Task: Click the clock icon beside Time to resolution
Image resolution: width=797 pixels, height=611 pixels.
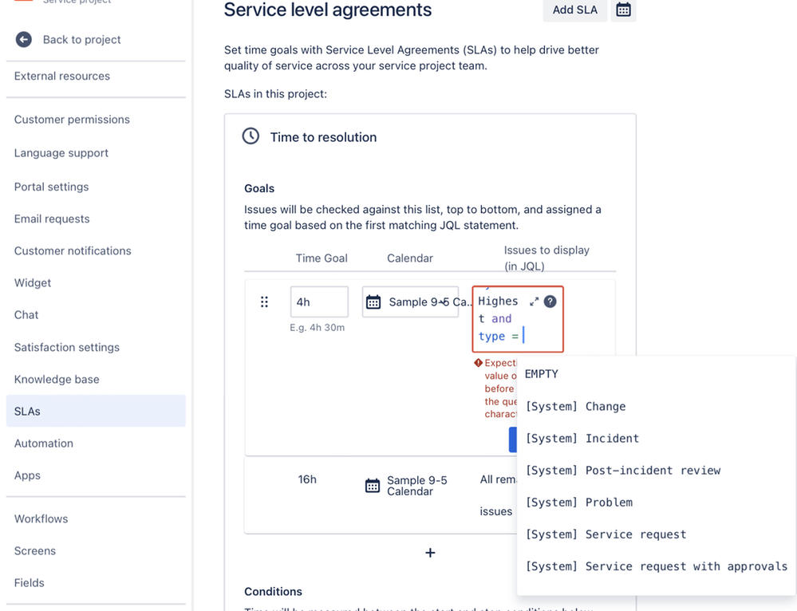Action: tap(251, 136)
